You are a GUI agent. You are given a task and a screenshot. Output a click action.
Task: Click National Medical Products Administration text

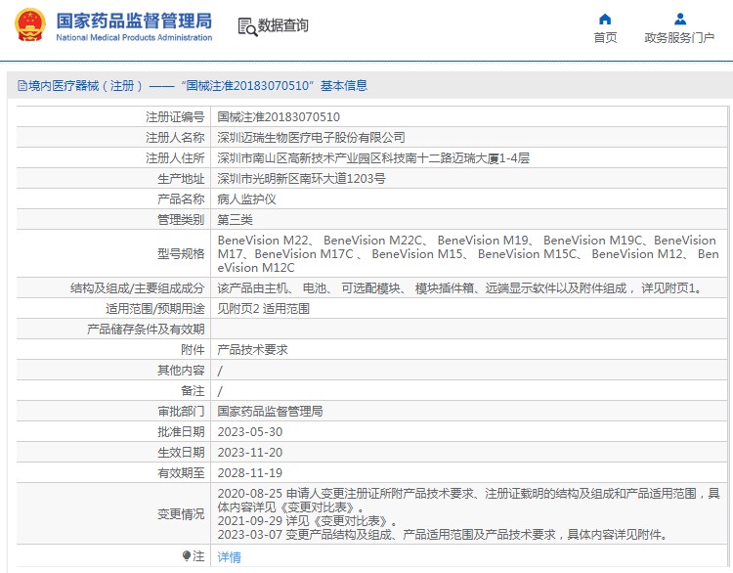(x=134, y=37)
